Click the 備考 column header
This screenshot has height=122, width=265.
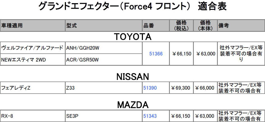pyautogui.click(x=241, y=26)
